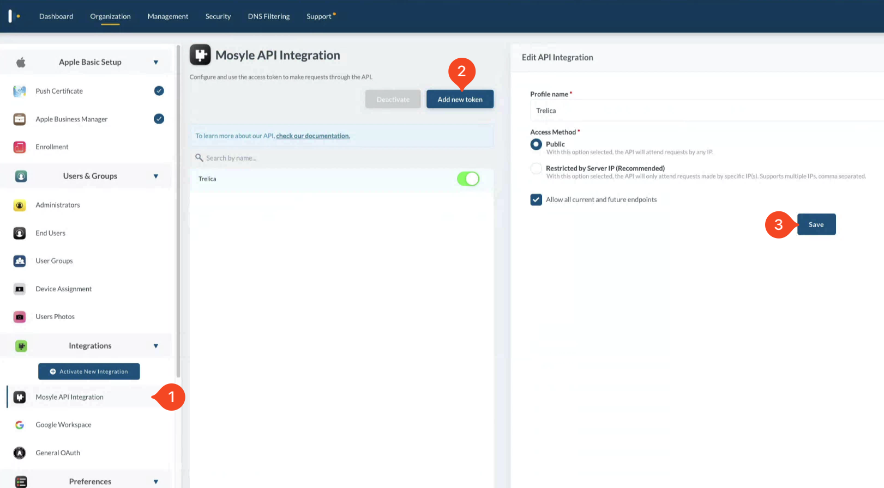Click the User Groups icon

[20, 261]
